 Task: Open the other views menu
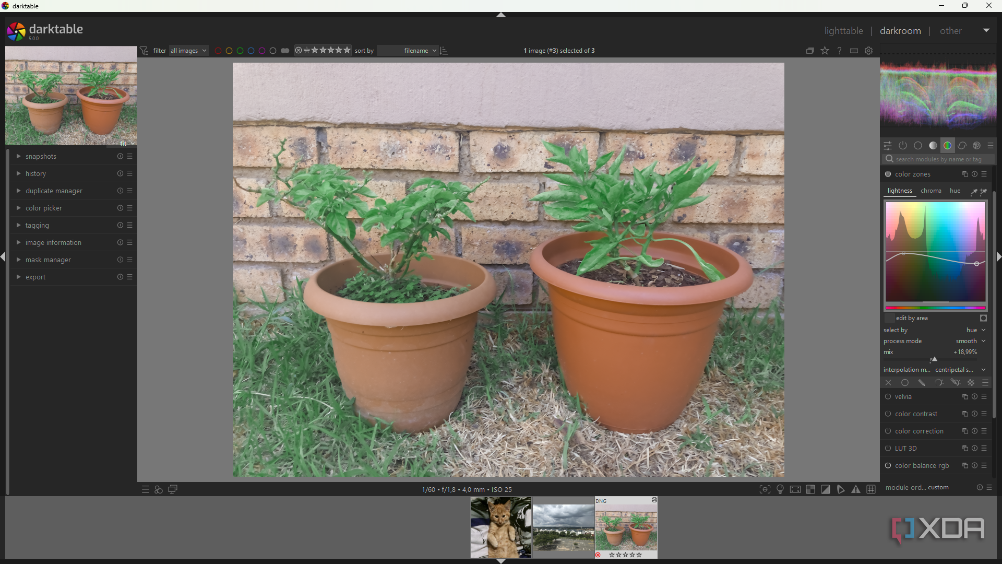[950, 31]
